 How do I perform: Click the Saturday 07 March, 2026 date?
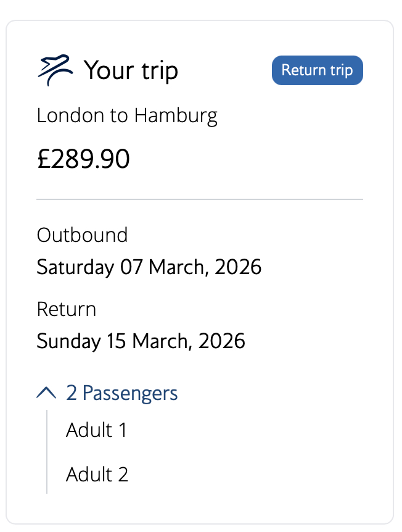point(149,267)
